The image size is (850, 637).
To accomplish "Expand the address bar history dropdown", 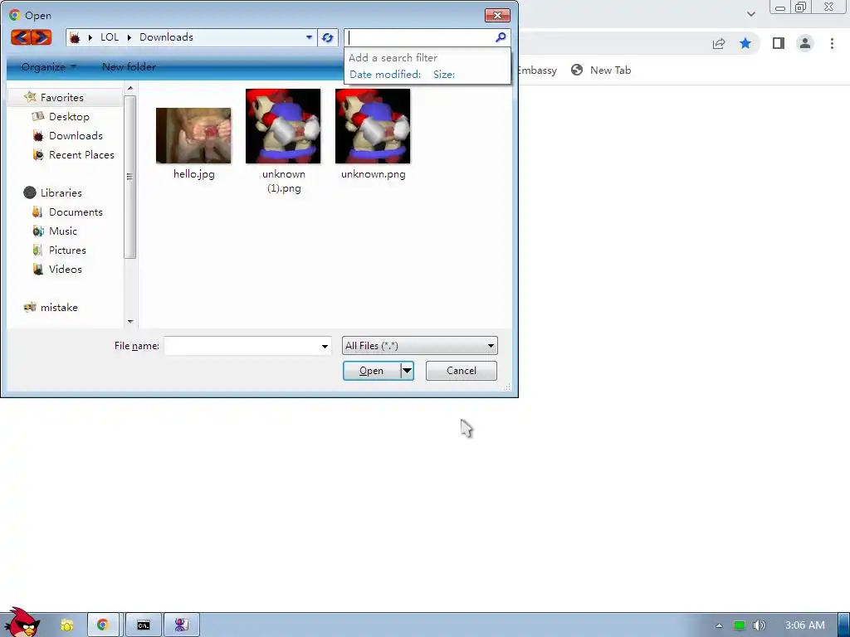I will (309, 37).
